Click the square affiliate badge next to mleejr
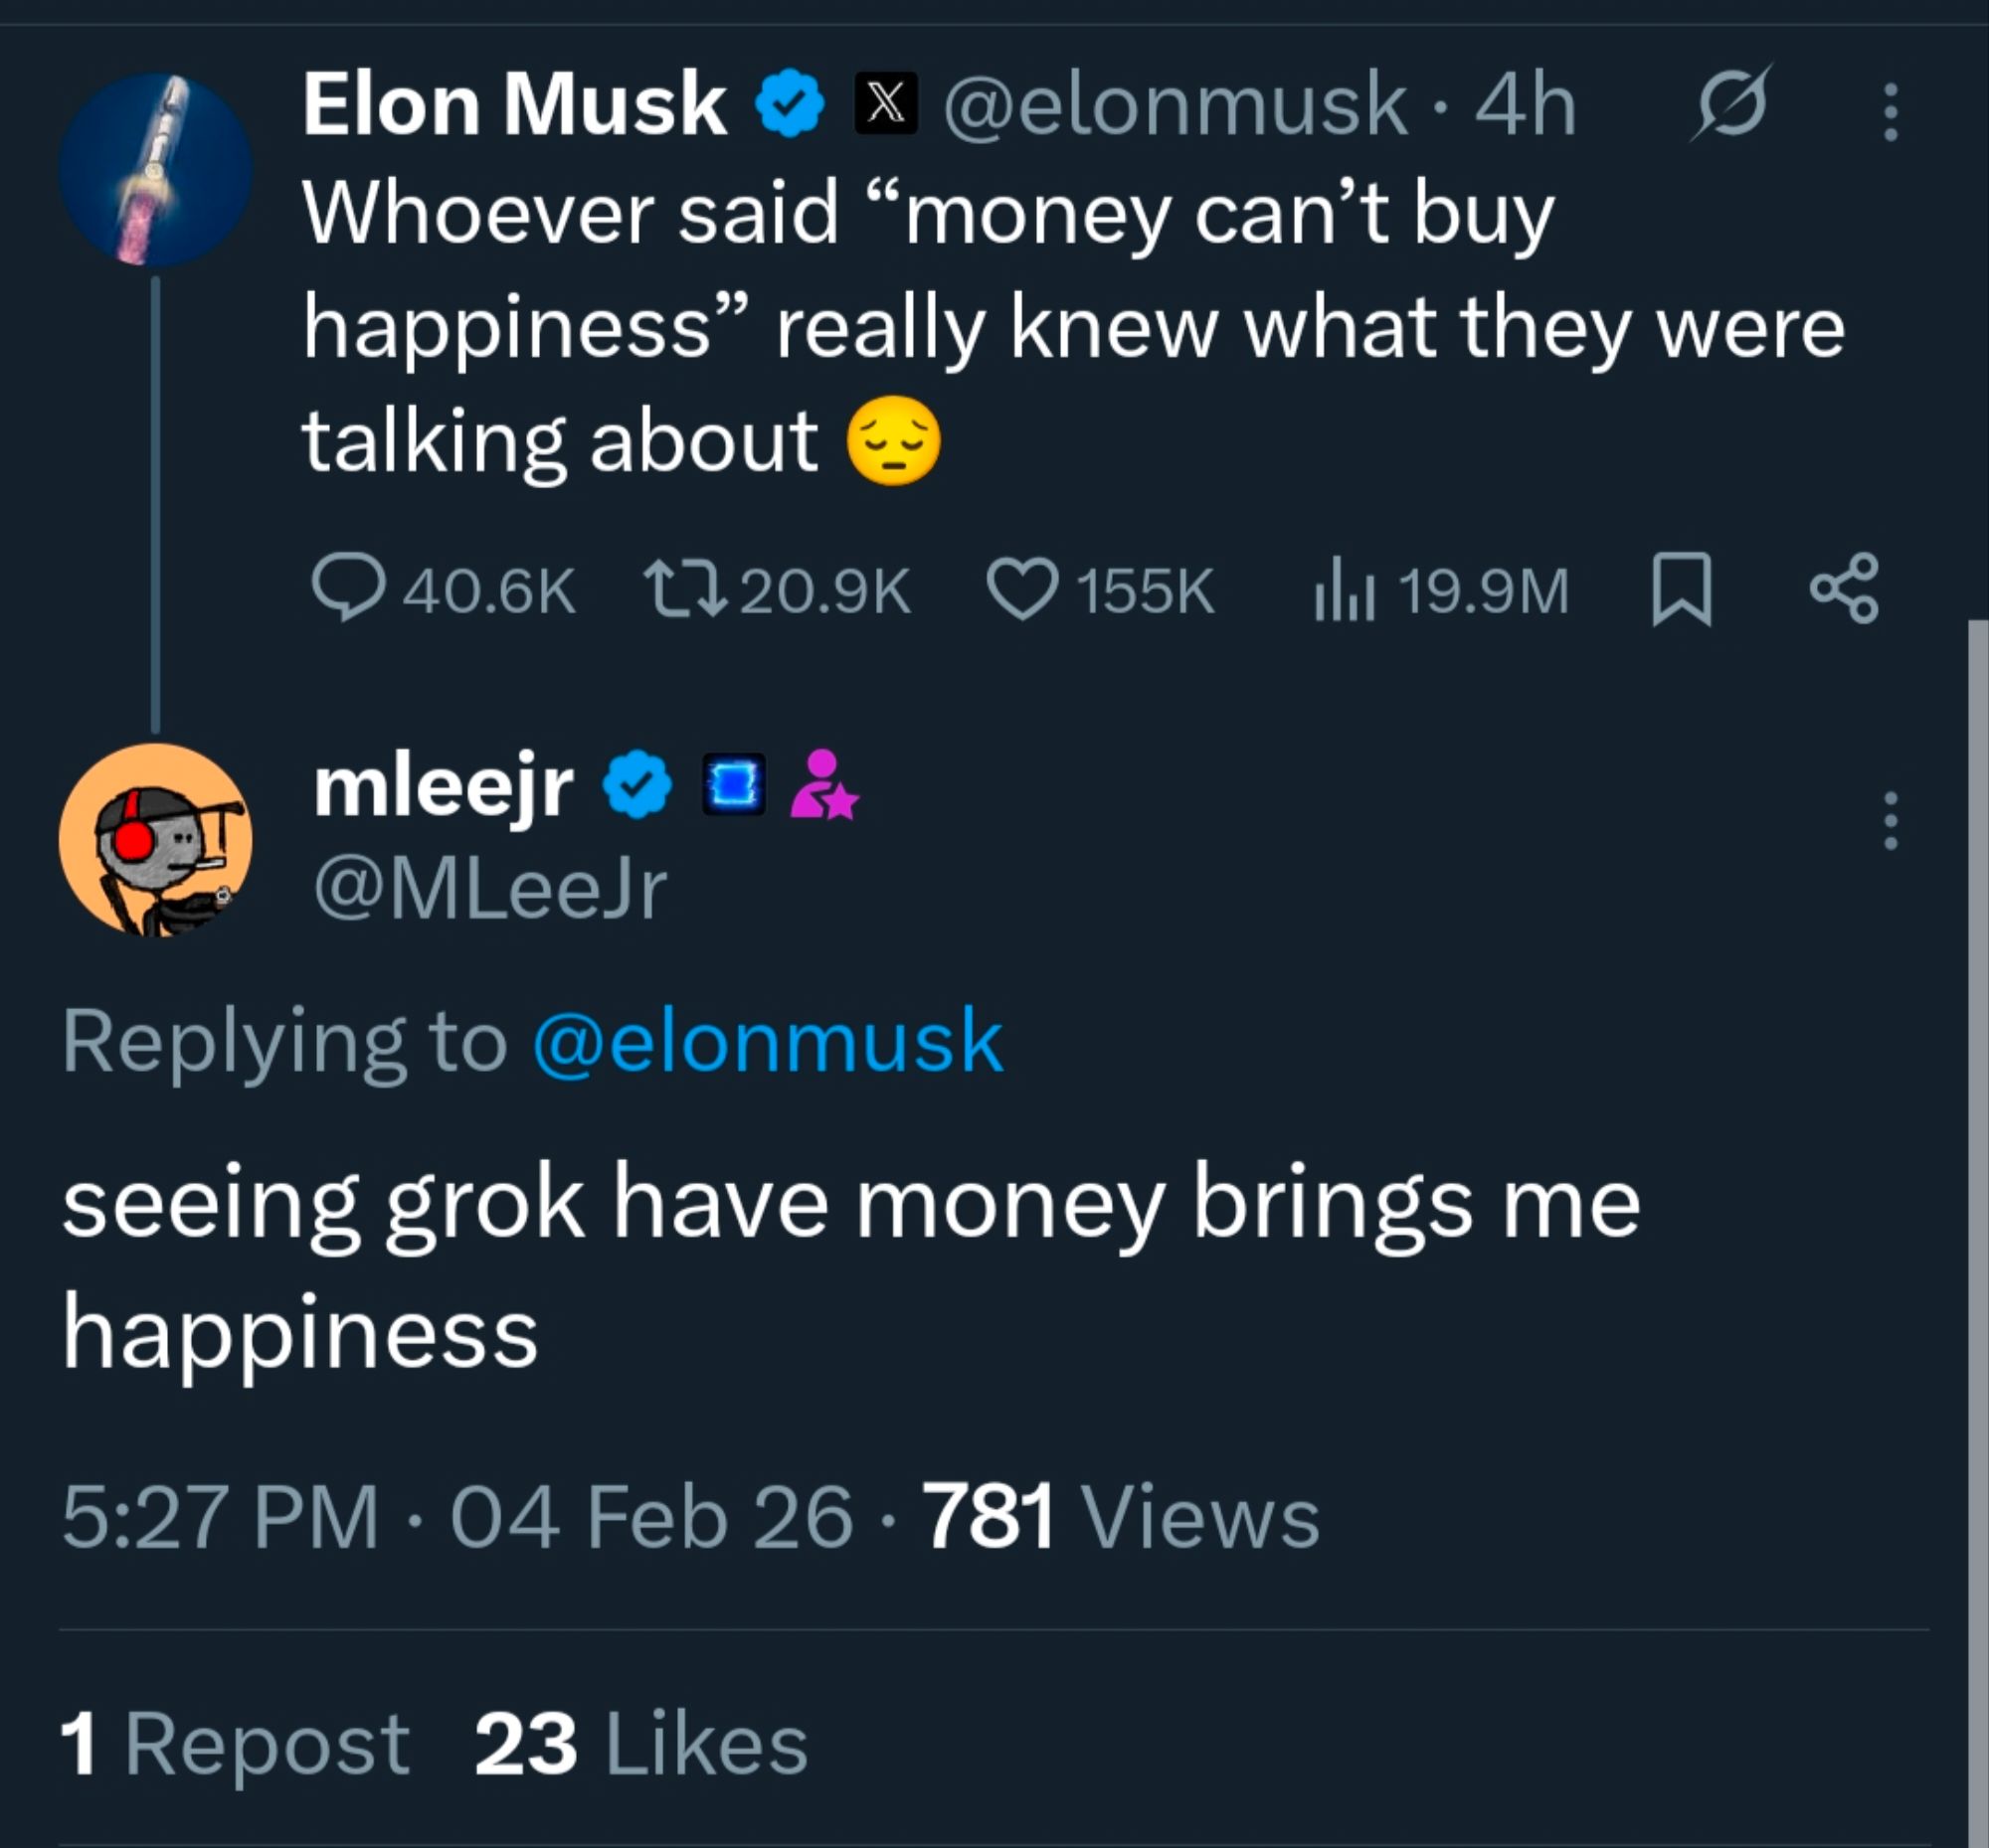Screen dimensions: 1989x1848 [732, 784]
